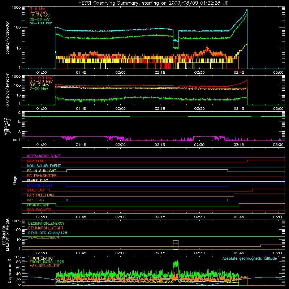This screenshot has height=289, width=289.
Task: Click the A0.1 level on GOES axis
Action: (x=16, y=140)
